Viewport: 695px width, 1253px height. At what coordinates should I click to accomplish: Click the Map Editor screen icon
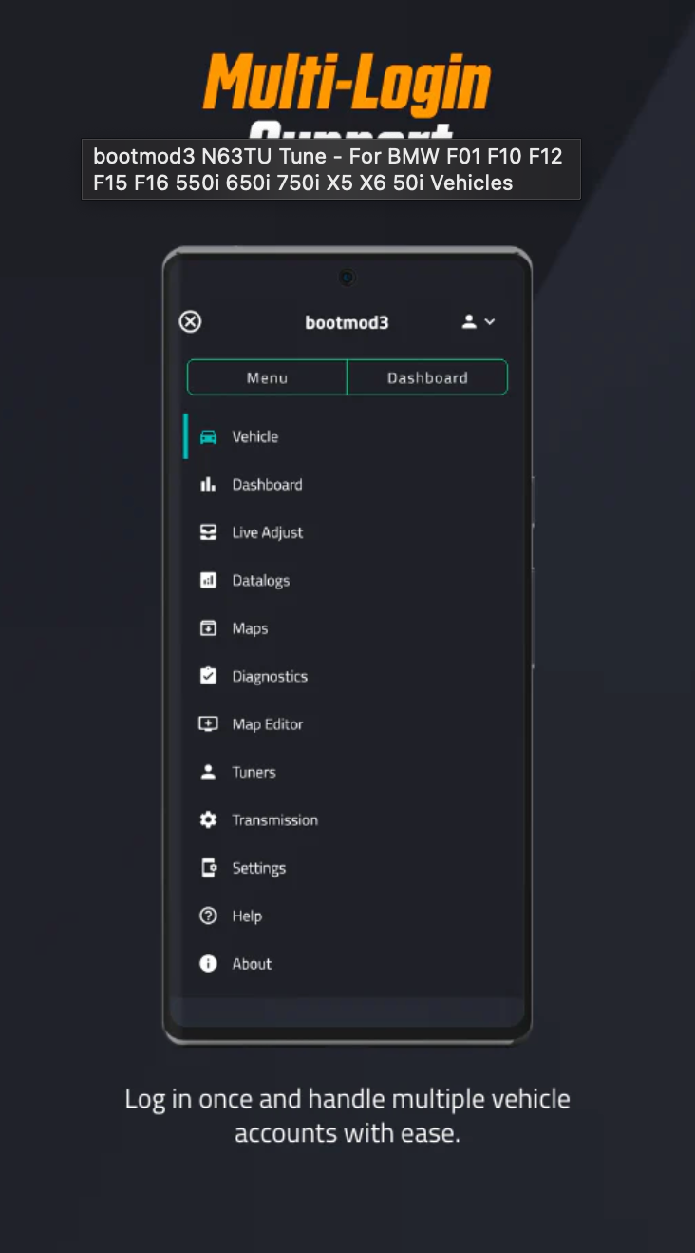pos(208,724)
